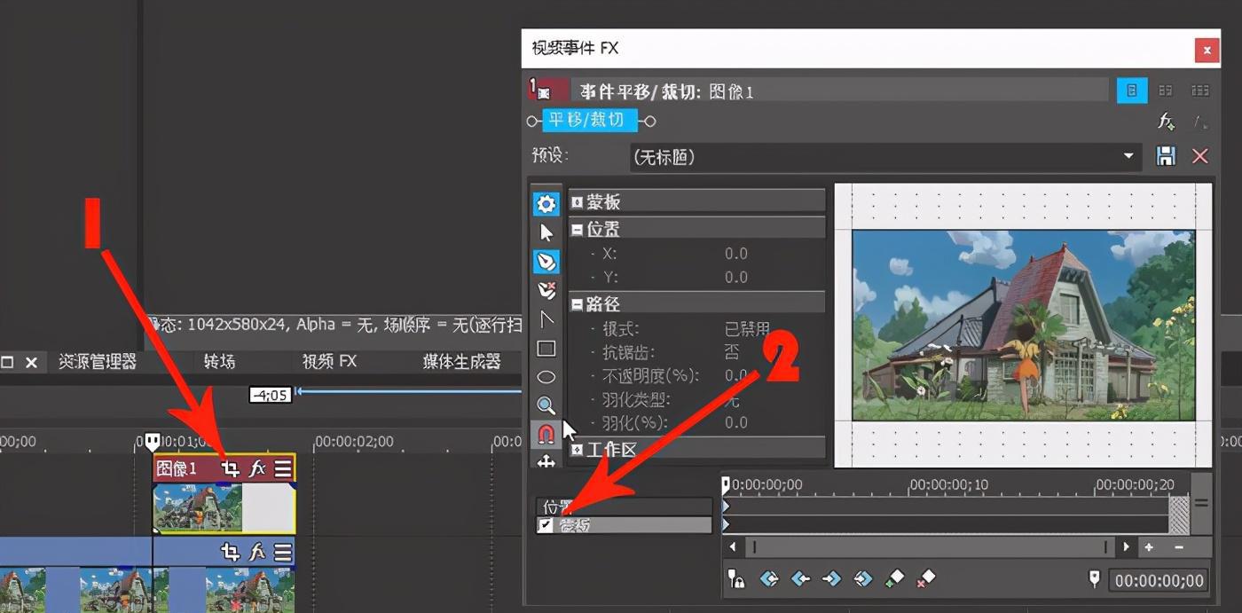This screenshot has width=1242, height=613.
Task: Switch to the middle view mode icon
Action: [1166, 90]
